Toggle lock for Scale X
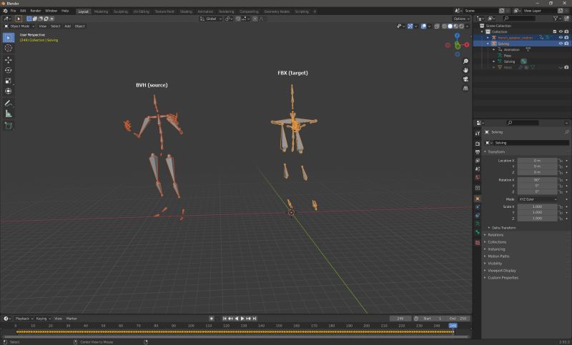572x345 pixels. pos(561,206)
